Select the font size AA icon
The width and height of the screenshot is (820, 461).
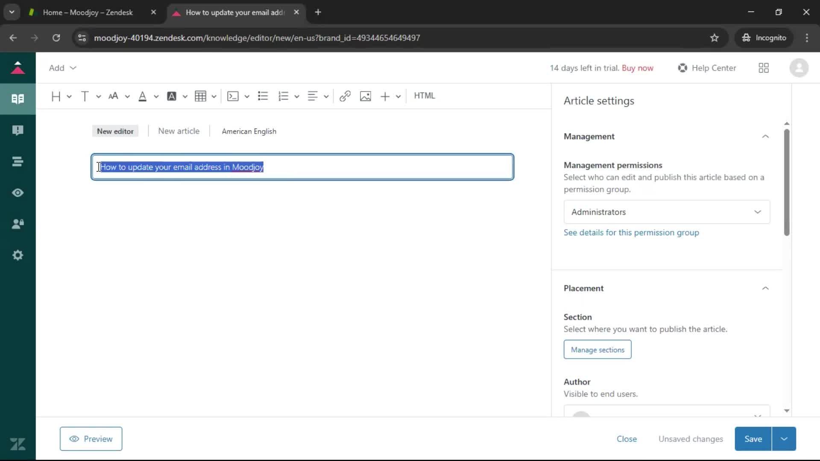(x=113, y=96)
